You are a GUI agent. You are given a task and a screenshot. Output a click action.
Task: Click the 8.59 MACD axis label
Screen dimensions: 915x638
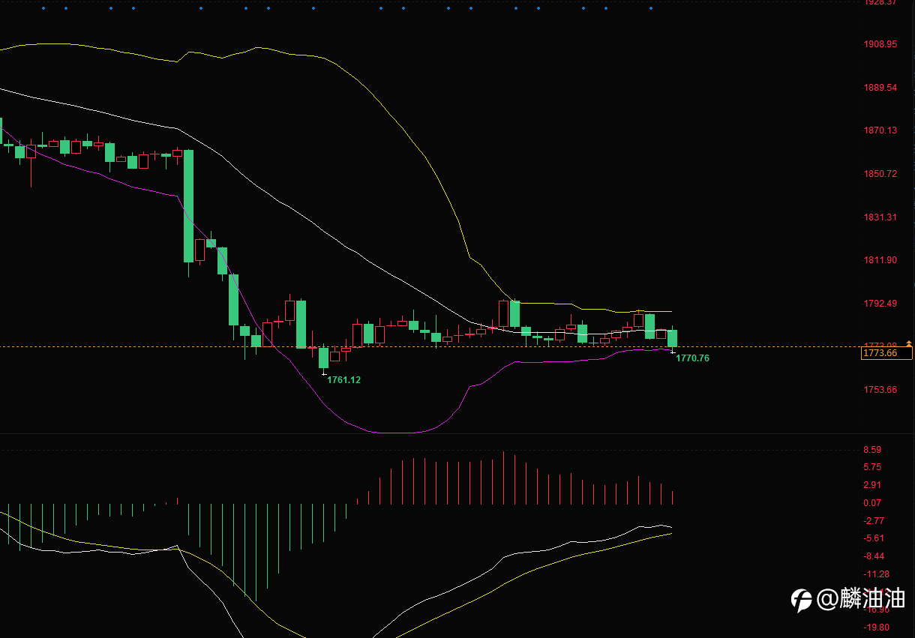click(x=872, y=450)
